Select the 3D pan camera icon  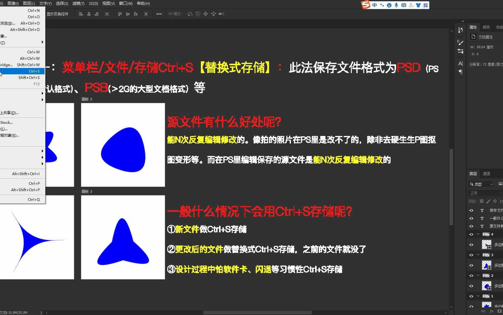(x=206, y=14)
